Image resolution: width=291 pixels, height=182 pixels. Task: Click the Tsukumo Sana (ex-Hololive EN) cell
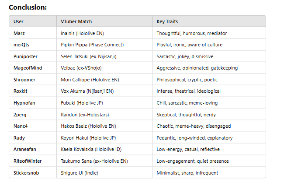point(94,161)
